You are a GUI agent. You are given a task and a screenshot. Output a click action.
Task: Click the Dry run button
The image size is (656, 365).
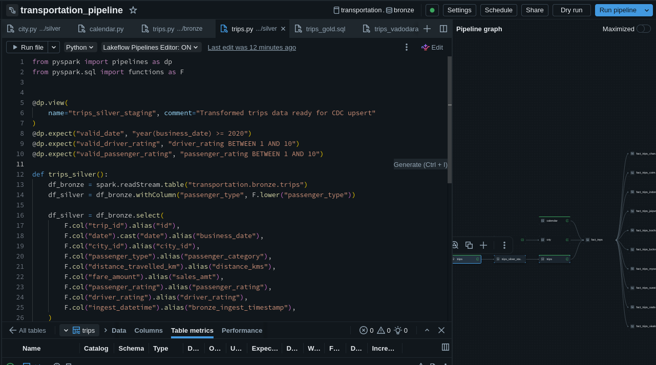[571, 10]
